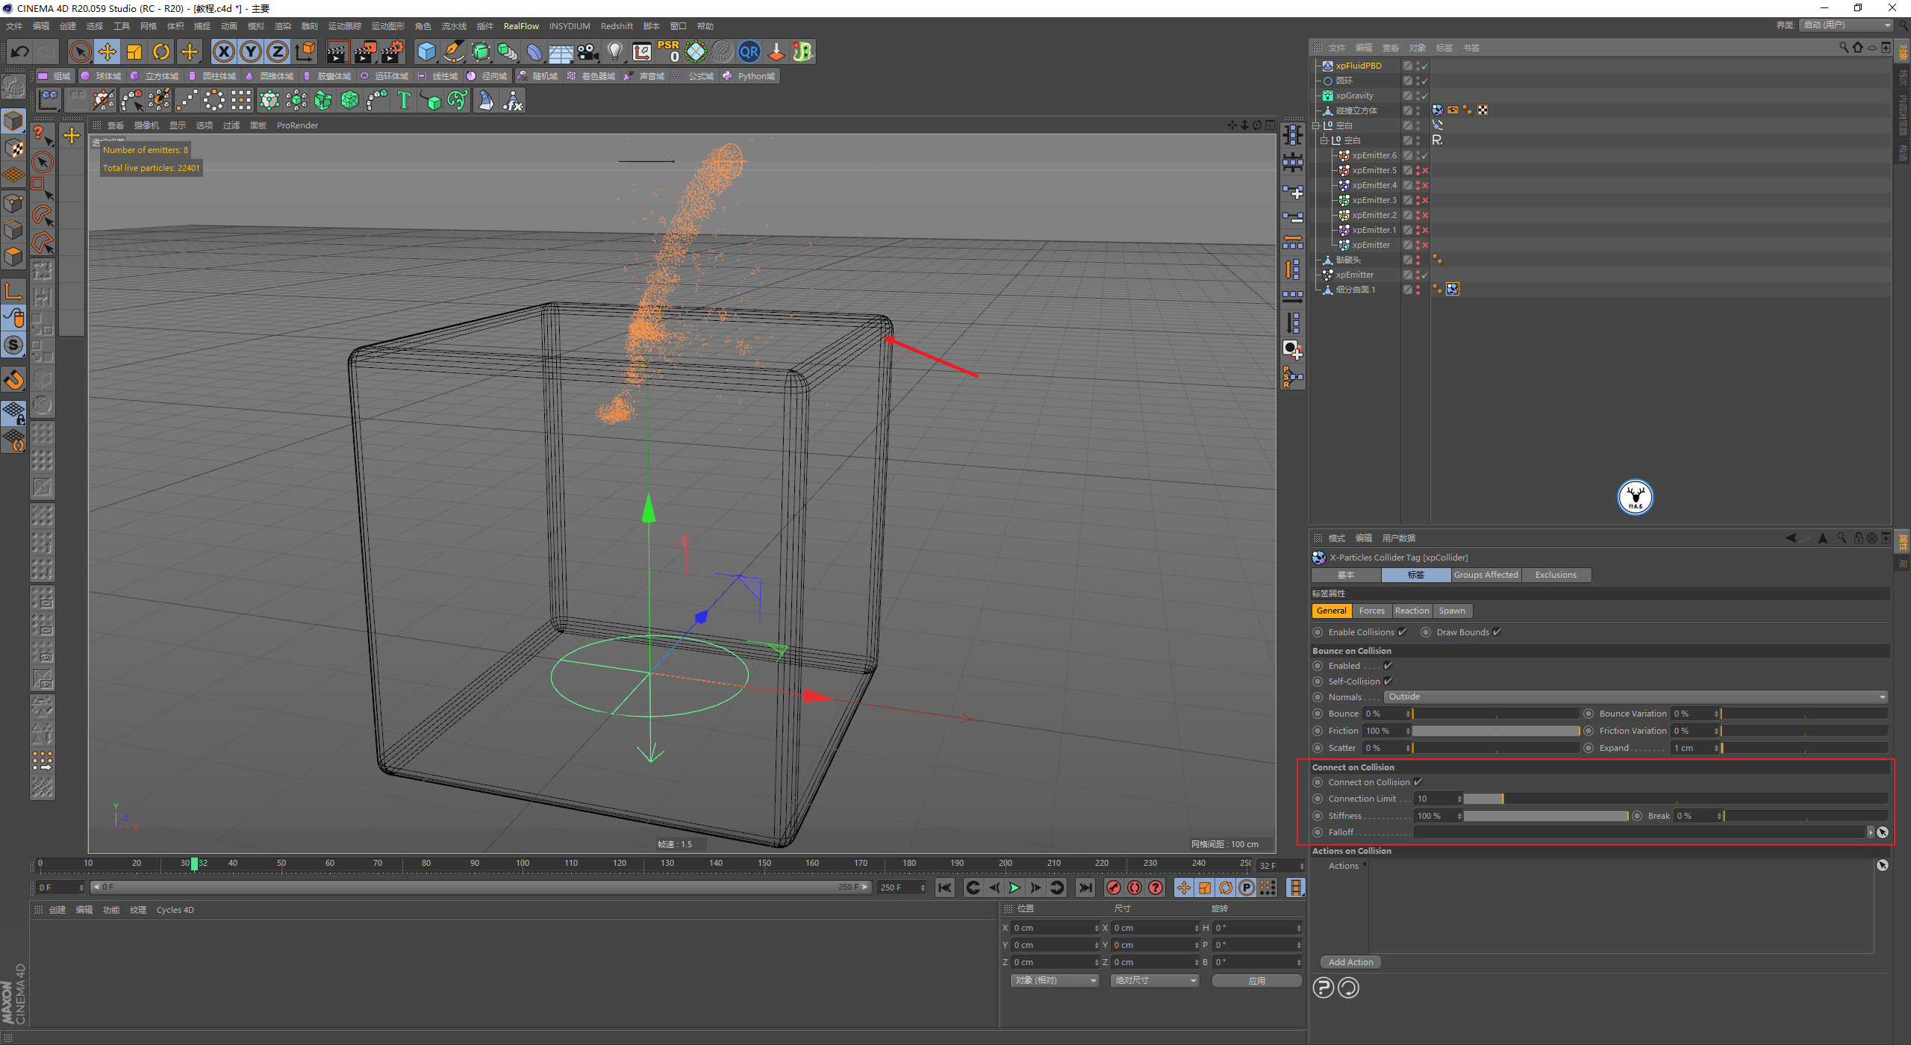The width and height of the screenshot is (1911, 1045).
Task: Toggle the Enable Collisions checkbox
Action: point(1403,632)
